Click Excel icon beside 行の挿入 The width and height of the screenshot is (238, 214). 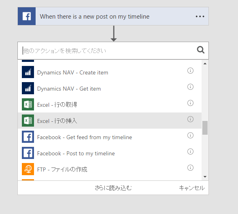click(28, 121)
